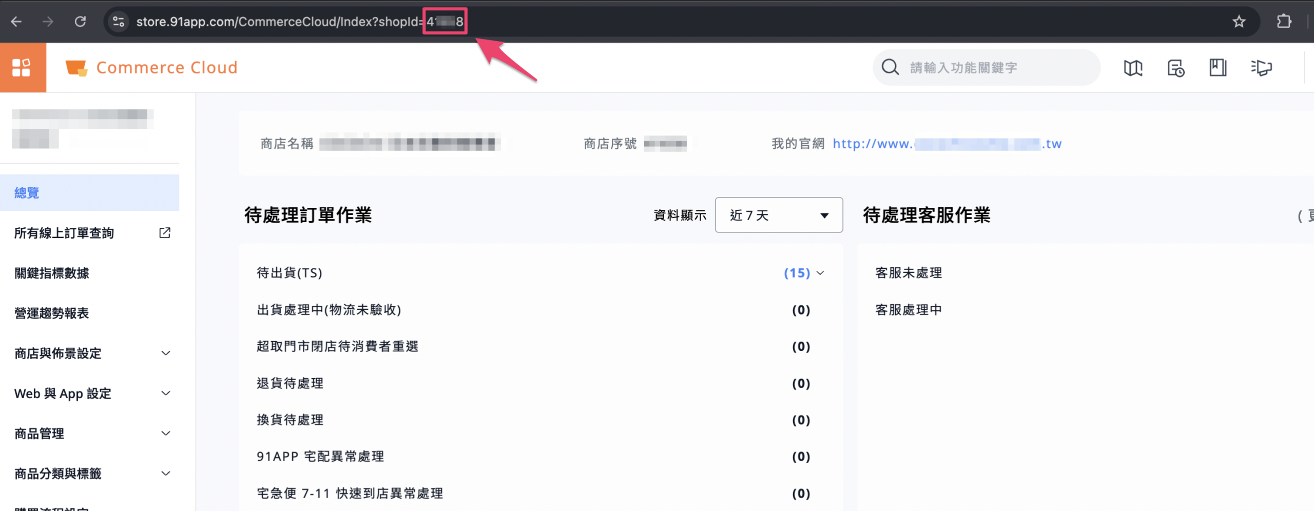Image resolution: width=1314 pixels, height=511 pixels.
Task: Expand 商品分類與標籤 in sidebar
Action: pyautogui.click(x=165, y=473)
